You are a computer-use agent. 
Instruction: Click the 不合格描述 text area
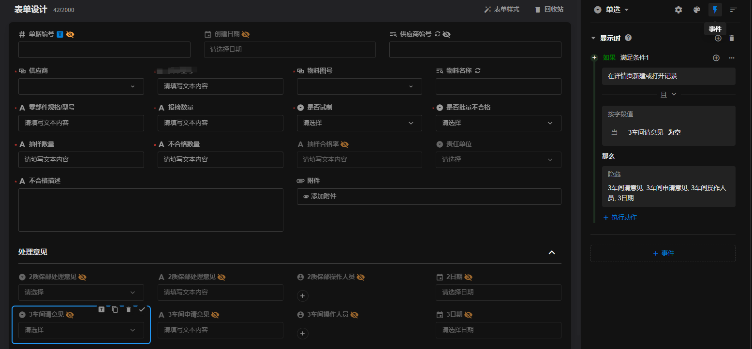[x=150, y=210]
